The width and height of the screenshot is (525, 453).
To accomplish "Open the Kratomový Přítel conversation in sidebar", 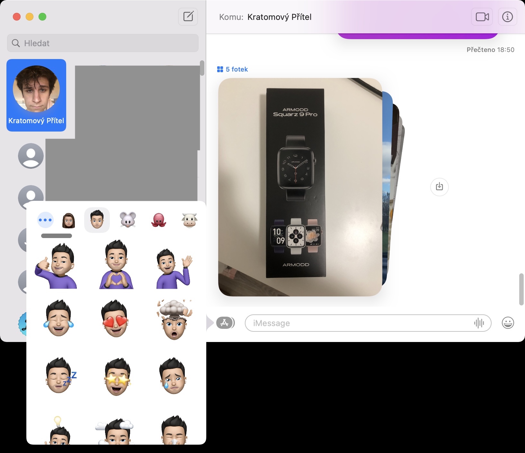I will pos(36,95).
